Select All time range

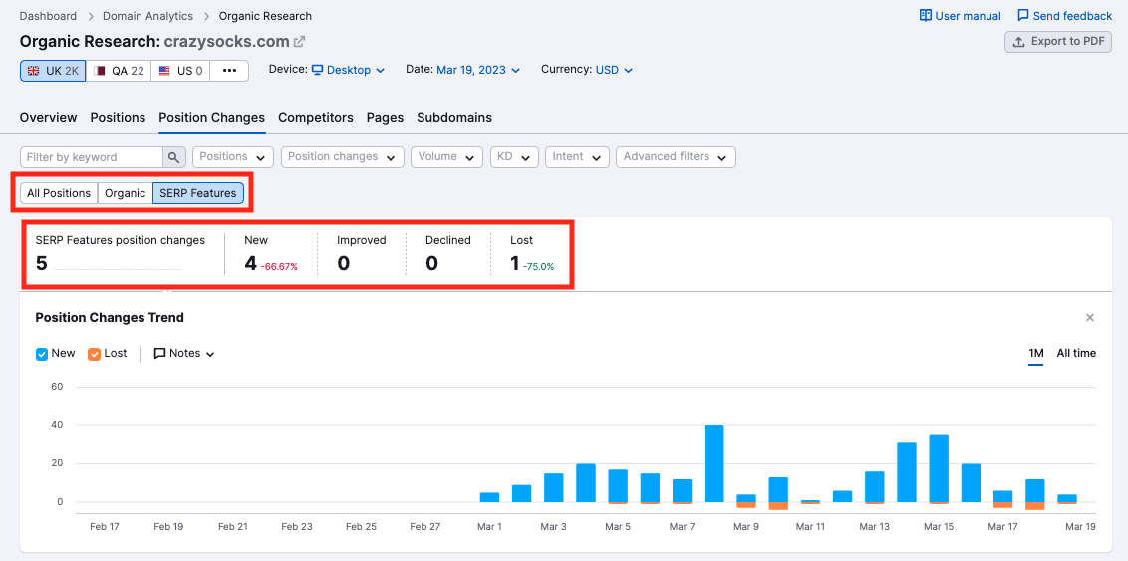pyautogui.click(x=1076, y=353)
